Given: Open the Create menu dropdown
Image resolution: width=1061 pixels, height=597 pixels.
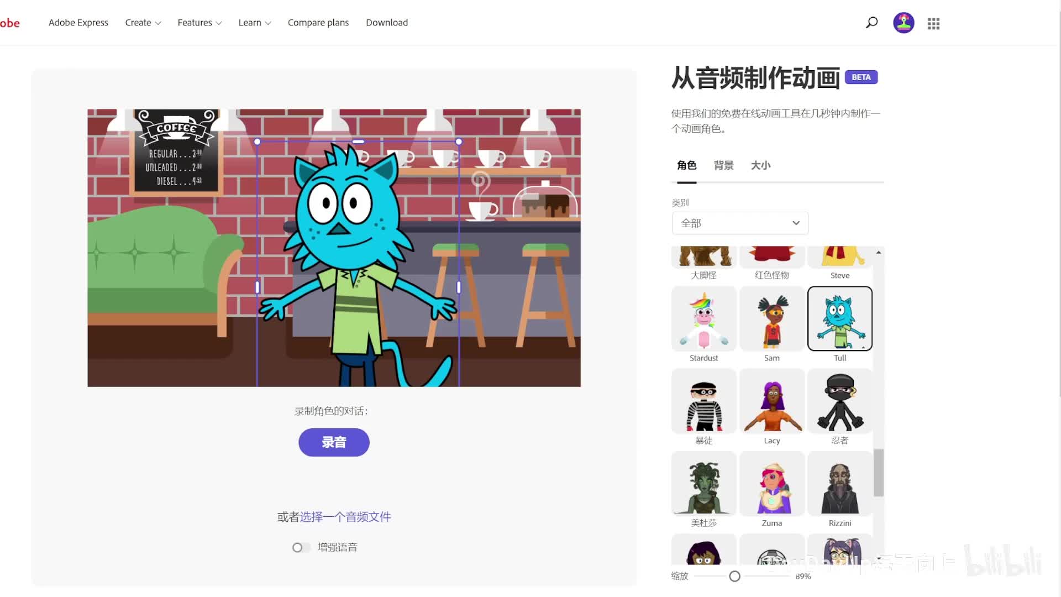Looking at the screenshot, I should click(143, 23).
